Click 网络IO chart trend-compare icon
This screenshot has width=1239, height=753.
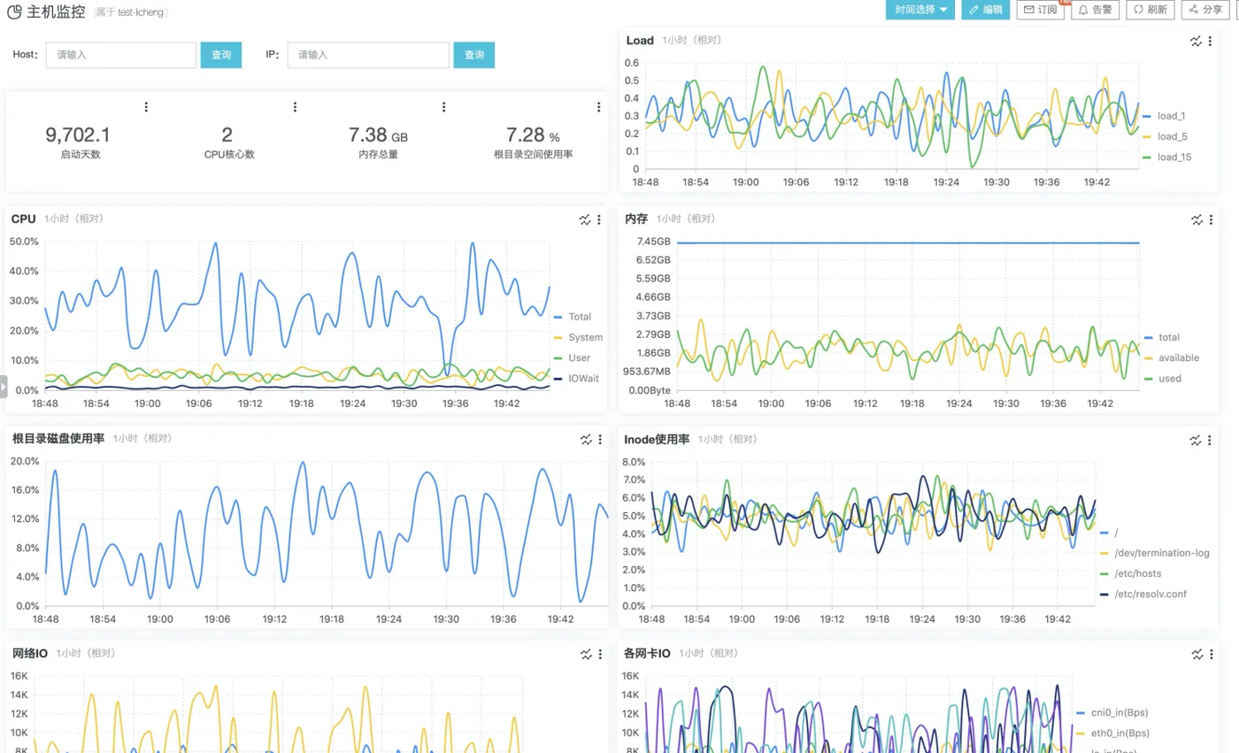(585, 654)
